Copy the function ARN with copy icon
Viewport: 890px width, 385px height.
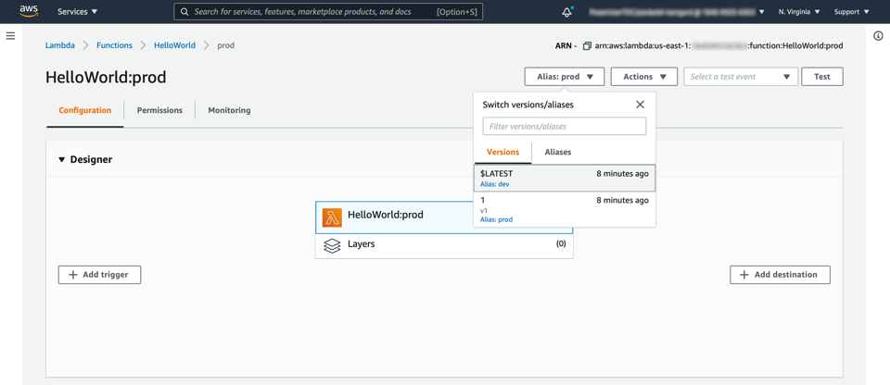tap(587, 45)
